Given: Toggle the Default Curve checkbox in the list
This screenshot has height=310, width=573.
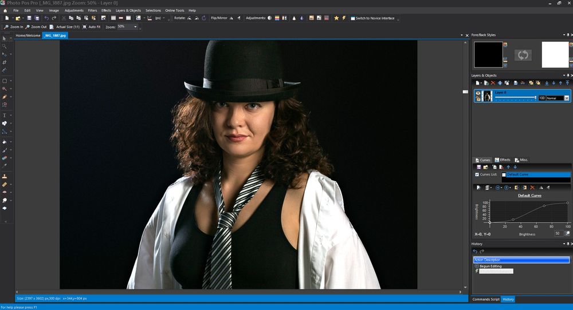Looking at the screenshot, I should [x=504, y=174].
